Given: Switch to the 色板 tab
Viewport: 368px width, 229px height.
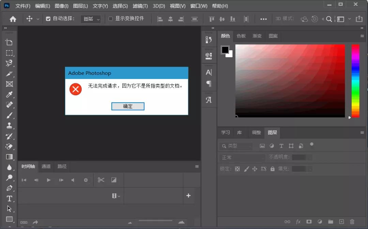Looking at the screenshot, I should (x=241, y=36).
